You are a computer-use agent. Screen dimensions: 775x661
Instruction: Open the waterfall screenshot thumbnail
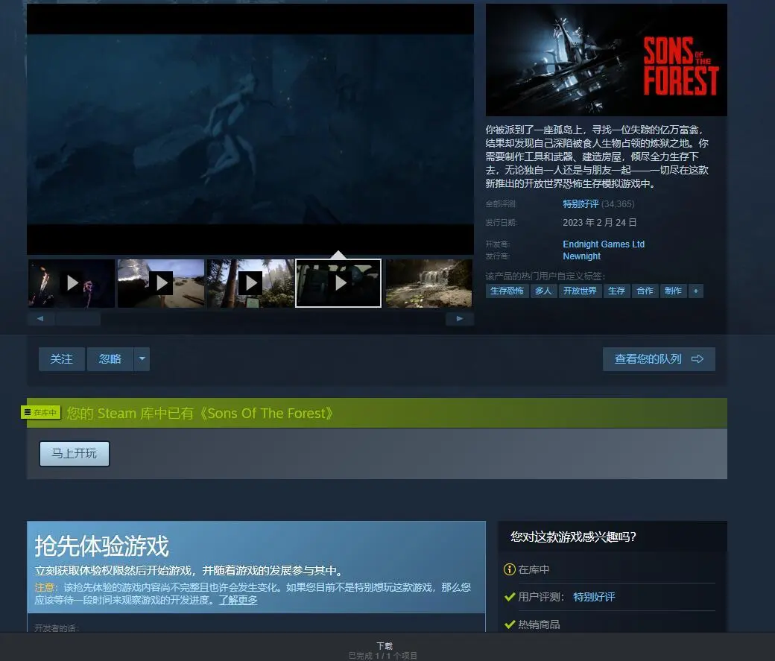429,283
